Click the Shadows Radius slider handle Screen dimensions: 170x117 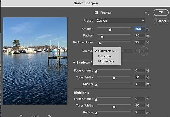click(x=96, y=85)
